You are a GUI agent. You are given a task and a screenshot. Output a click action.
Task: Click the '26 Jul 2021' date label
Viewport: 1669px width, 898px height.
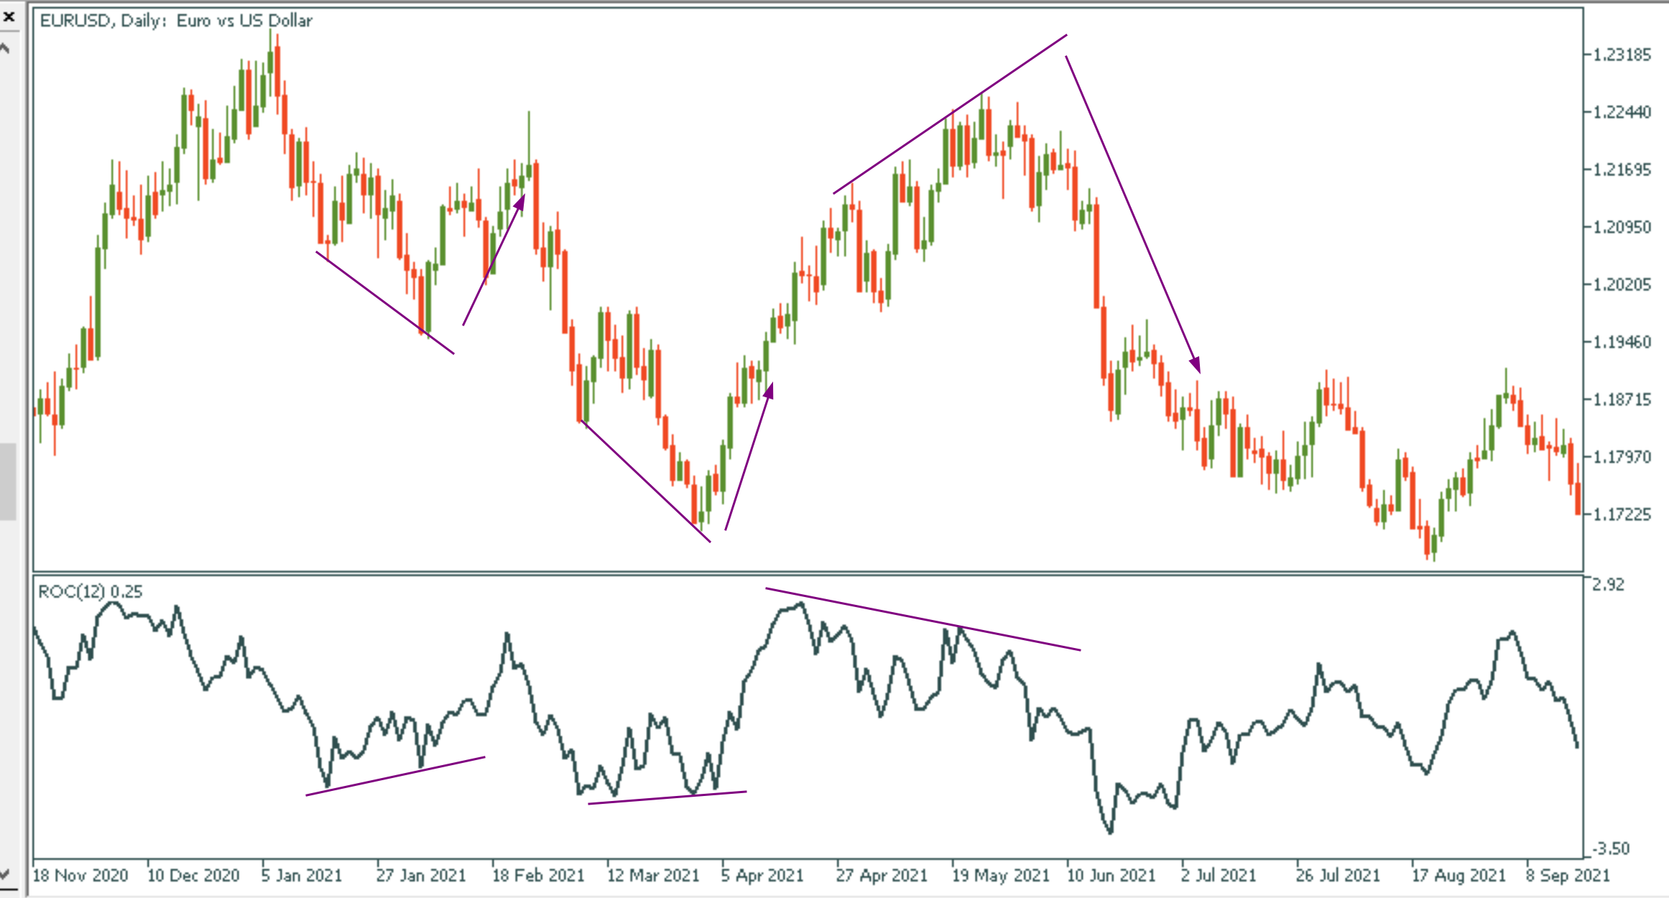tap(1338, 875)
